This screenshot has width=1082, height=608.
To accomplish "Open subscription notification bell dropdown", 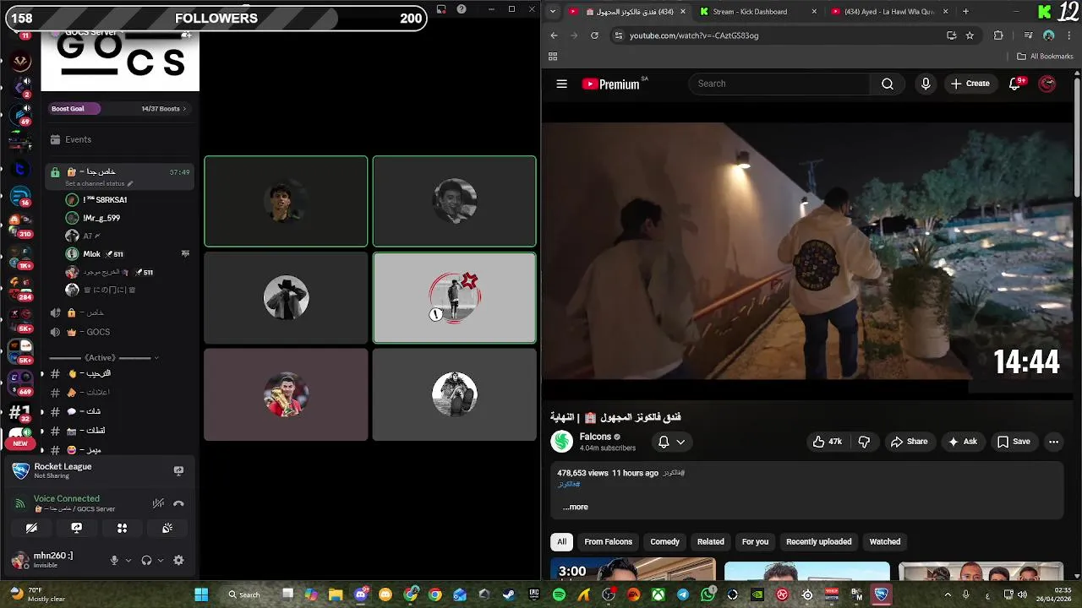I will coord(672,442).
